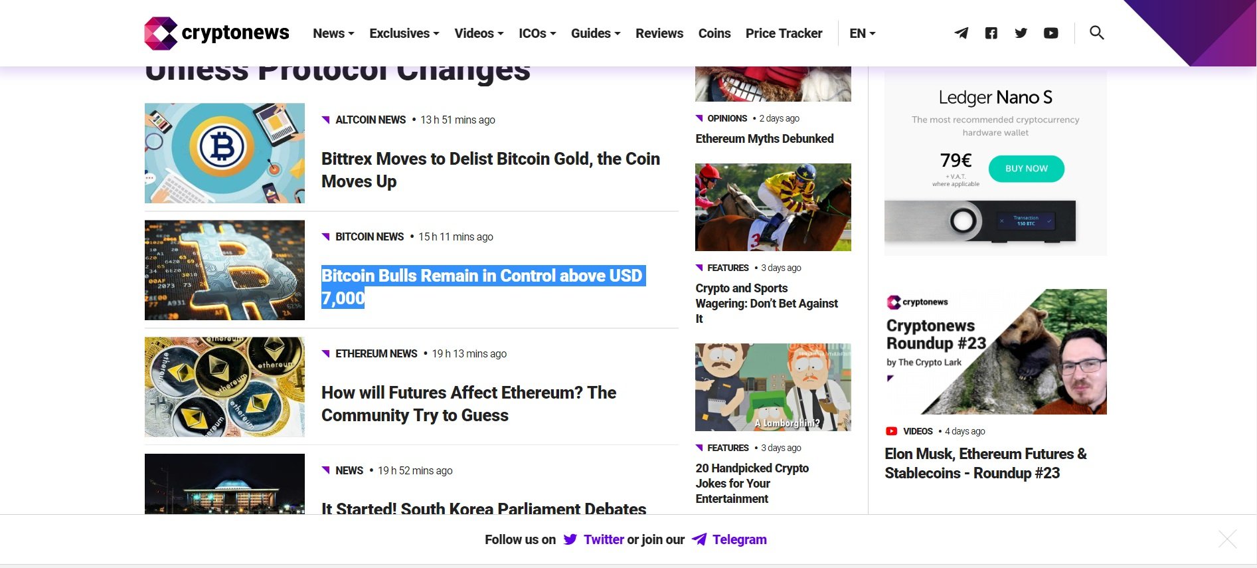Click the Ledger Nano S ad title

tap(995, 97)
